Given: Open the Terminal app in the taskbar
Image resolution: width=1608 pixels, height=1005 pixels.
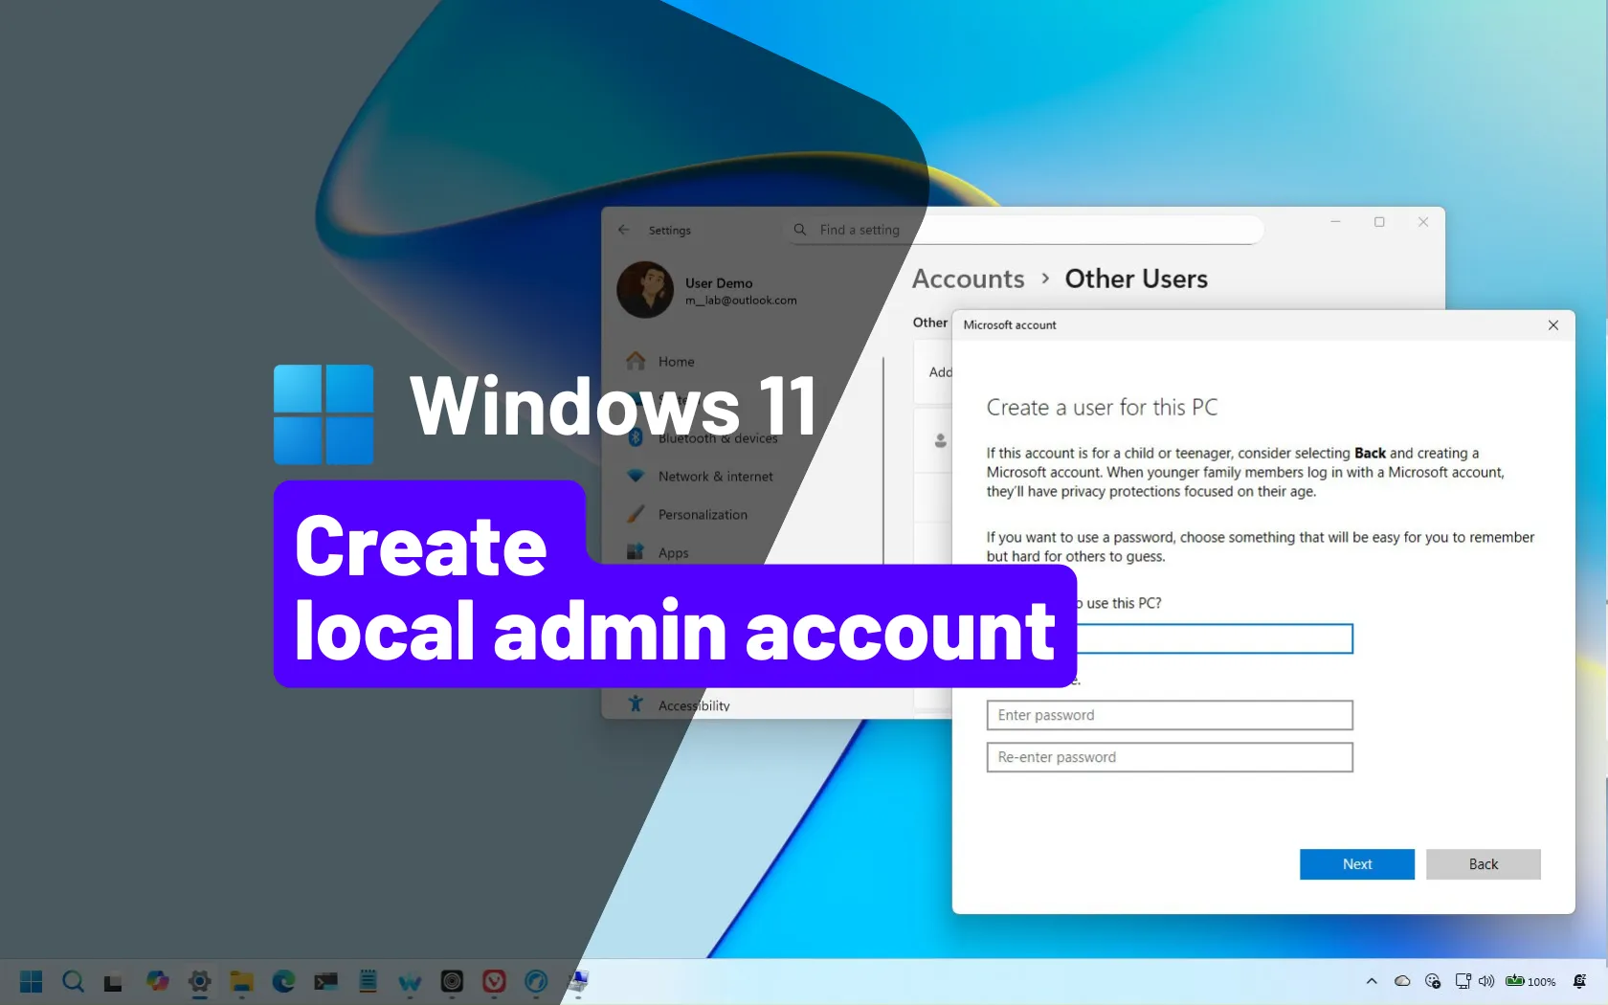Looking at the screenshot, I should (325, 981).
